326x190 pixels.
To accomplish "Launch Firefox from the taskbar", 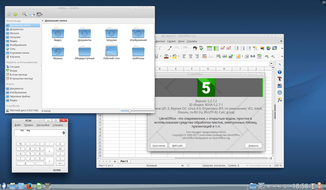I will (x=30, y=186).
